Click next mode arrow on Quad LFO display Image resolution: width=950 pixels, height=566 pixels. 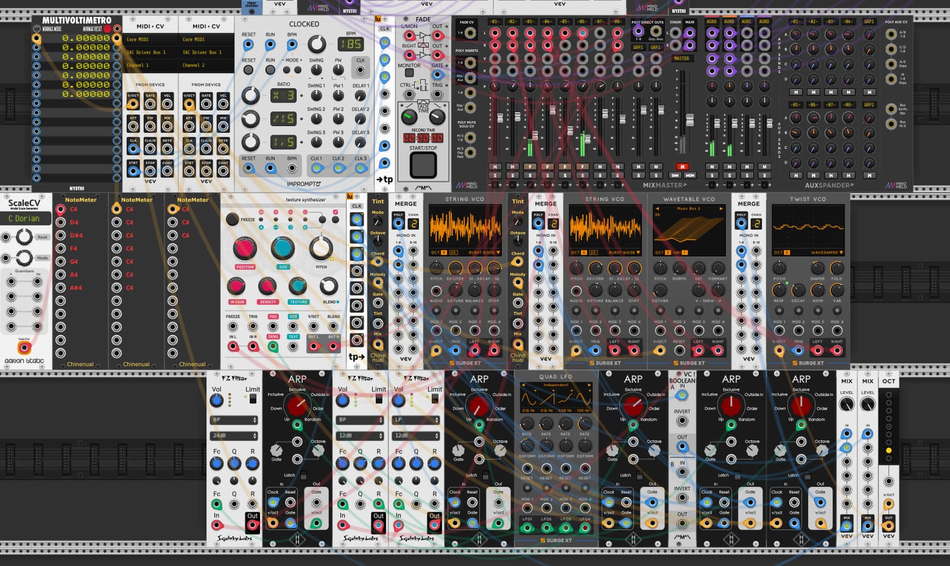590,385
